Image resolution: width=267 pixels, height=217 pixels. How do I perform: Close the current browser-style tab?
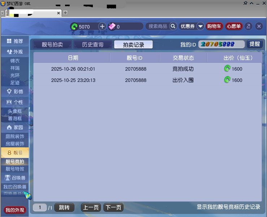coord(59,13)
